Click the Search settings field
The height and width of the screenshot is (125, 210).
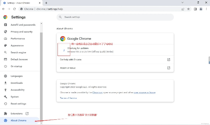point(115,17)
